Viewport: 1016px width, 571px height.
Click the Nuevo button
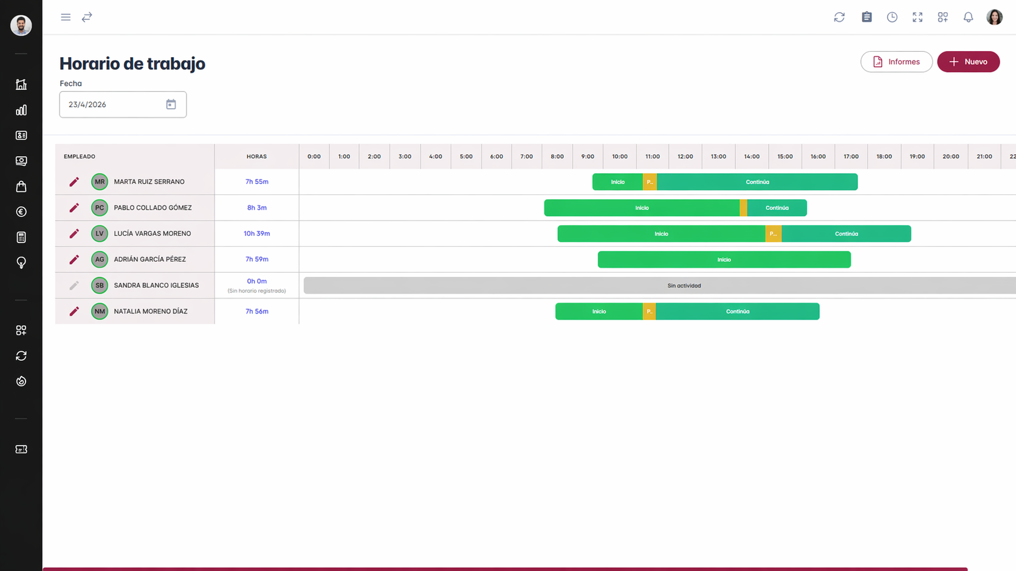(968, 62)
